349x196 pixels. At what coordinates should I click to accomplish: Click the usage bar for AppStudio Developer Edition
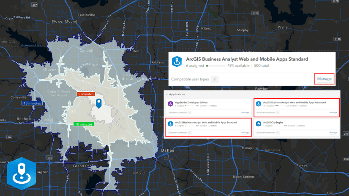pos(190,106)
